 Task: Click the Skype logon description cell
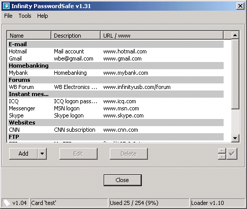(69, 115)
